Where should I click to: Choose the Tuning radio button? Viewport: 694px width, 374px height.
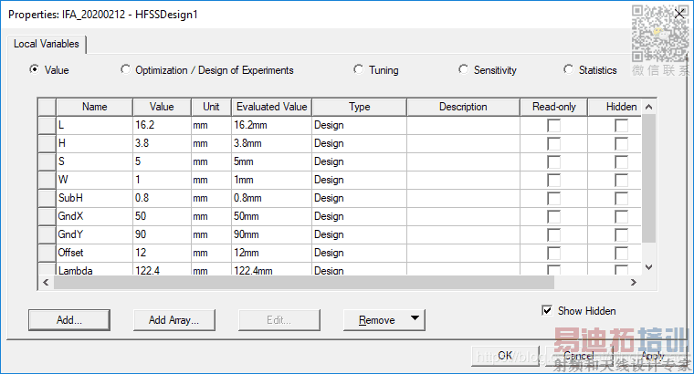click(x=359, y=69)
